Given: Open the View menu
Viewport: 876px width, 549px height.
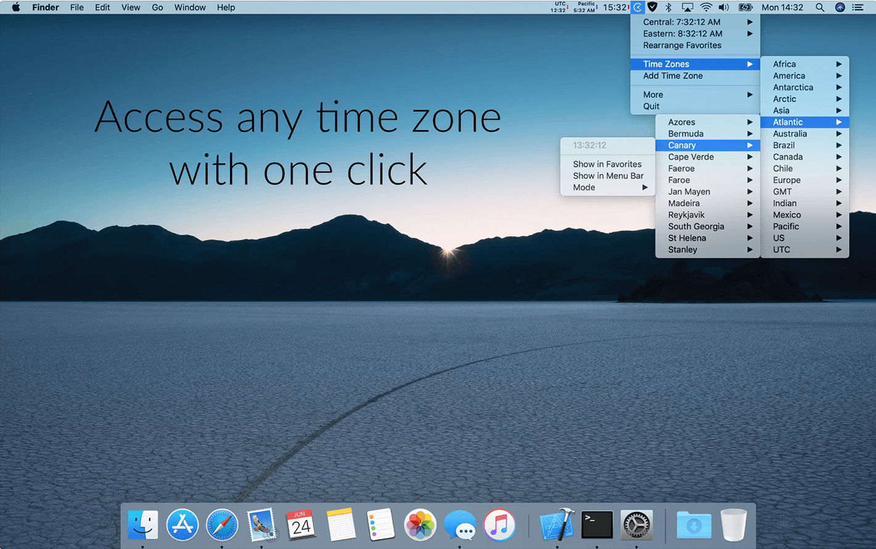Looking at the screenshot, I should (x=131, y=7).
